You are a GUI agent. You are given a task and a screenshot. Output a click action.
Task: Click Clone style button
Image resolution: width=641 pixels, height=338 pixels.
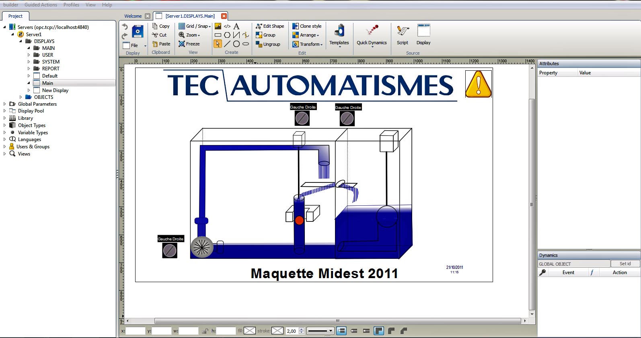point(307,26)
